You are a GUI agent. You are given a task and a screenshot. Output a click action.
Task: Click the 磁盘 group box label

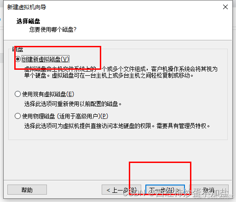point(17,49)
